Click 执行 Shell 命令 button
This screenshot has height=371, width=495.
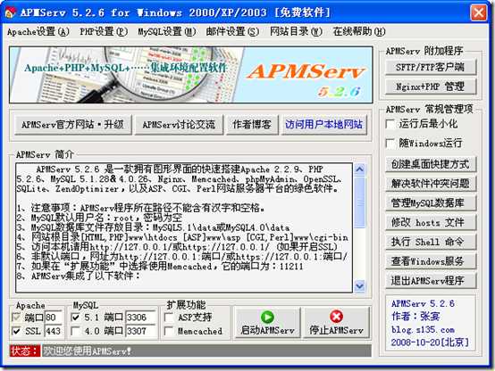coord(431,242)
